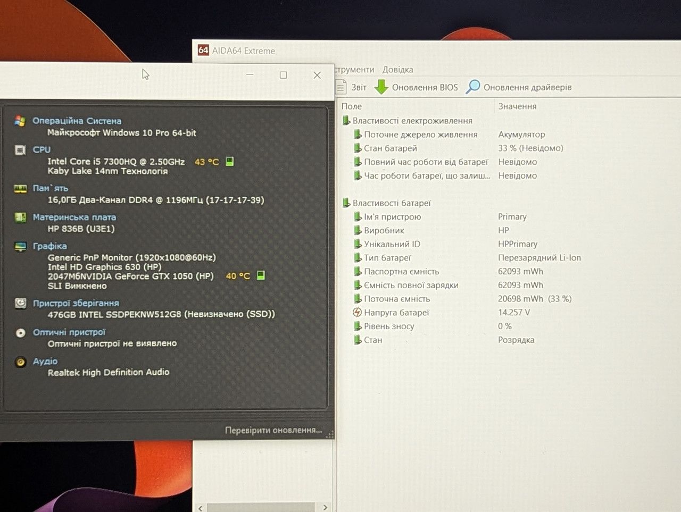This screenshot has width=681, height=512.
Task: Click the Operating System Windows flag icon
Action: coord(20,121)
